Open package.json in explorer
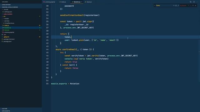The image size is (200, 112). [21, 41]
